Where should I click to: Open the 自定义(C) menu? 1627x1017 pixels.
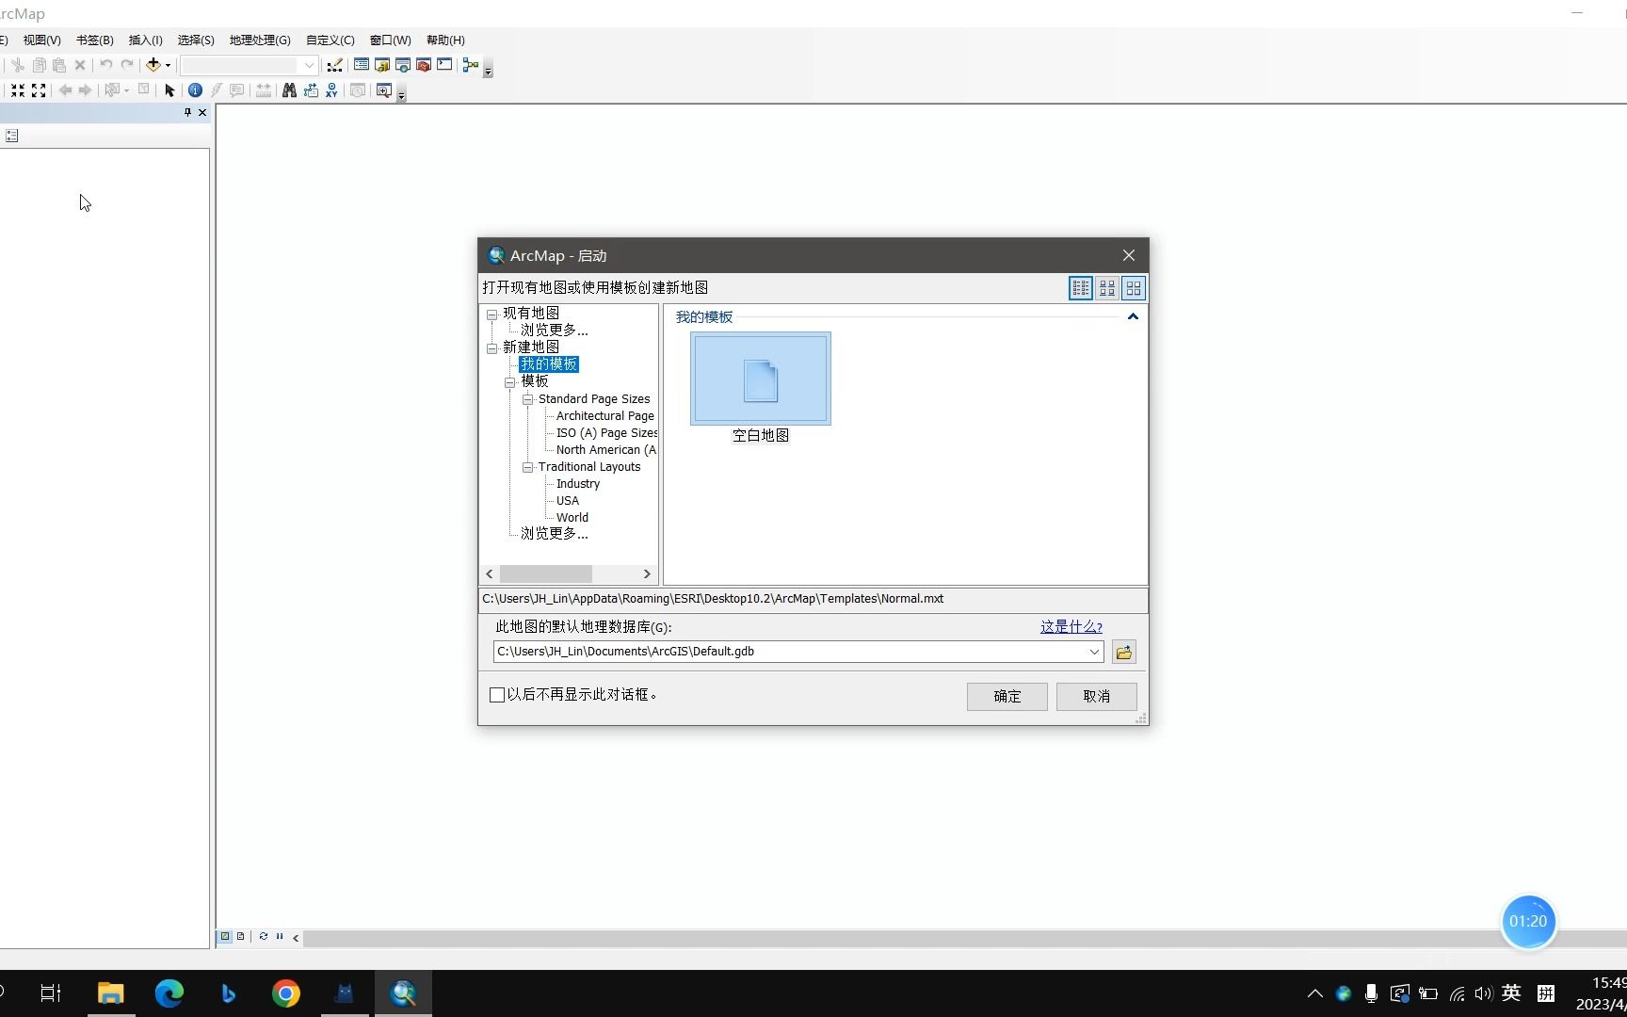330,40
